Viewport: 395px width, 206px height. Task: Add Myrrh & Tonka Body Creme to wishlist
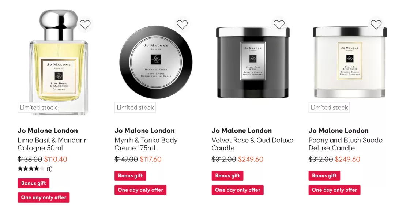point(182,25)
